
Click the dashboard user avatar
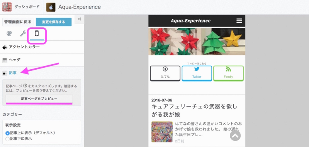[7, 7]
